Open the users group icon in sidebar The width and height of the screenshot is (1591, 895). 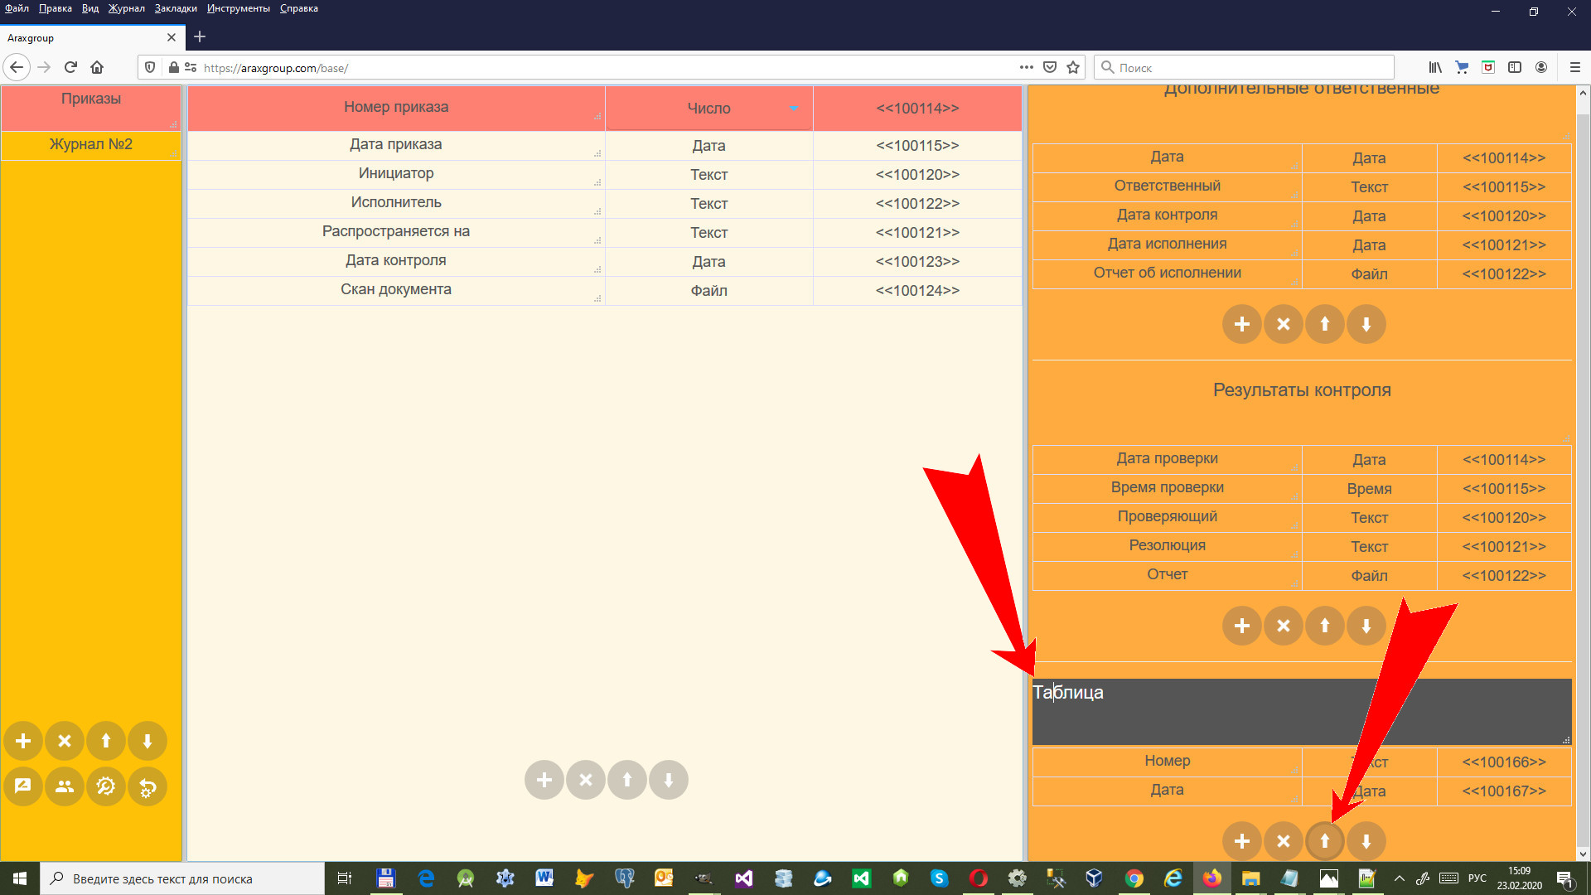(x=65, y=786)
